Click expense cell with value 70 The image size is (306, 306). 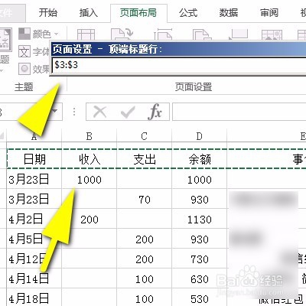coord(145,199)
